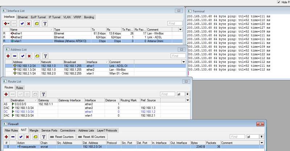Click the red X disable icon in Firewall
The image size is (290, 151).
[28, 137]
